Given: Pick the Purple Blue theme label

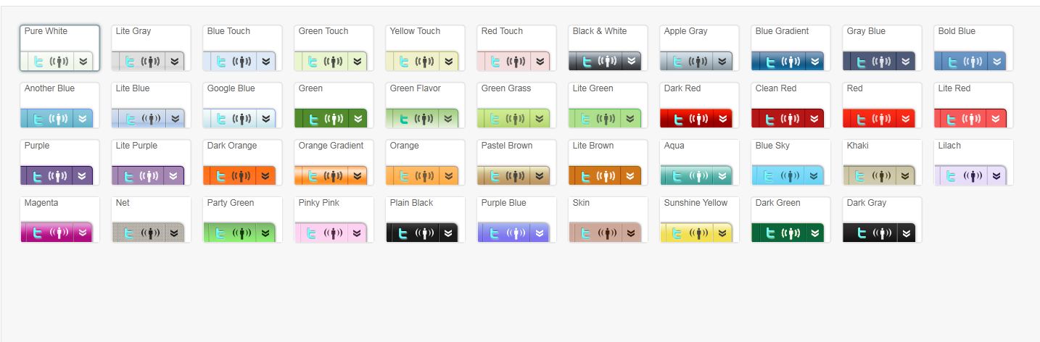Looking at the screenshot, I should 504,203.
